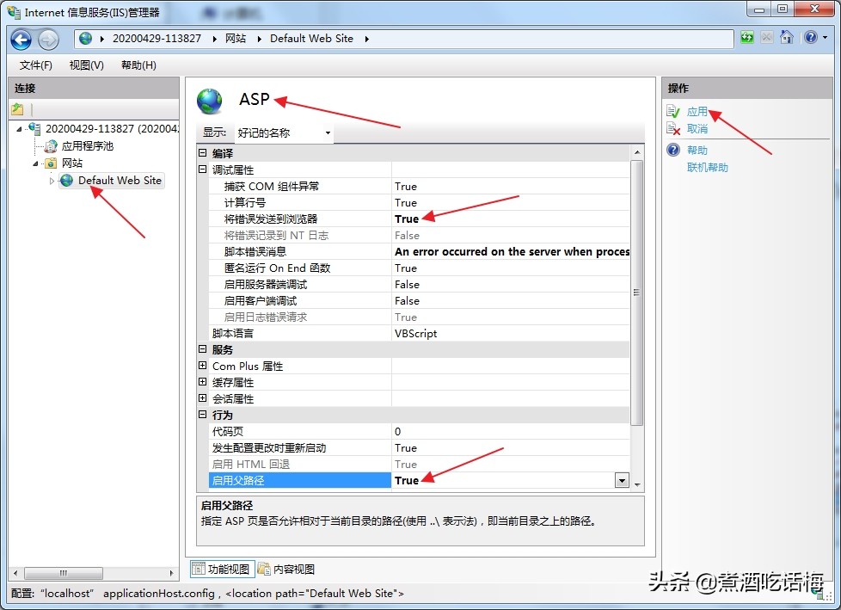
Task: Go to Home via house icon
Action: point(787,38)
